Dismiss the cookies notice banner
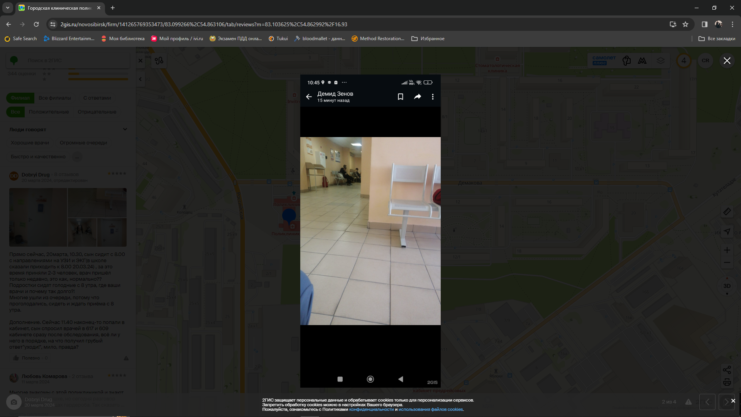 click(733, 401)
